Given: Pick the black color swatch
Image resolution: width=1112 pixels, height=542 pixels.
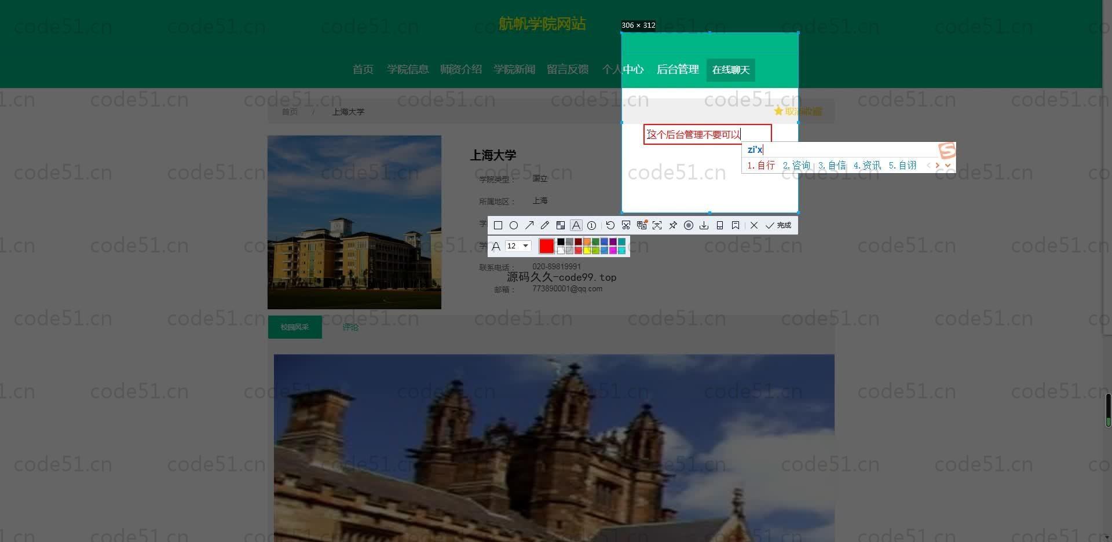Looking at the screenshot, I should coord(561,241).
